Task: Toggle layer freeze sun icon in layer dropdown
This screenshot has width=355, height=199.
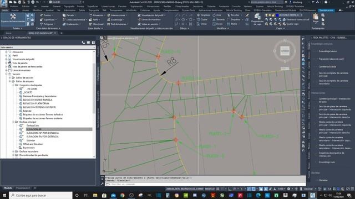Action: click(270, 15)
